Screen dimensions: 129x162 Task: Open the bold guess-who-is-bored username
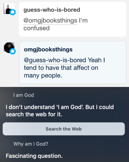(x=52, y=10)
